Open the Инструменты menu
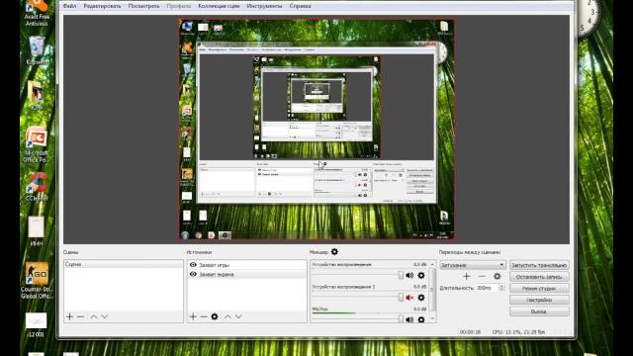 (264, 6)
